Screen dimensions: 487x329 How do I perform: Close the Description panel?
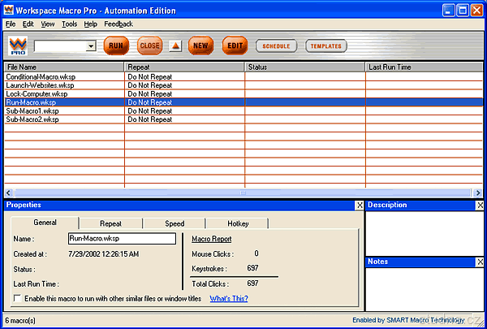(x=480, y=206)
